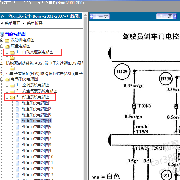Image resolution: width=180 pixels, height=180 pixels.
Task: Click the page icon of 舒适系统电路图4
Action: 17,121
